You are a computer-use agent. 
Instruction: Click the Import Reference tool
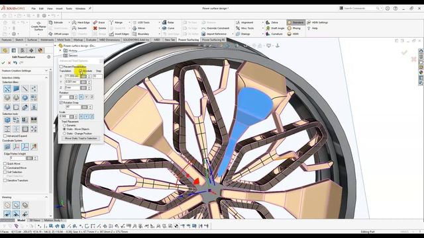[x=214, y=34]
